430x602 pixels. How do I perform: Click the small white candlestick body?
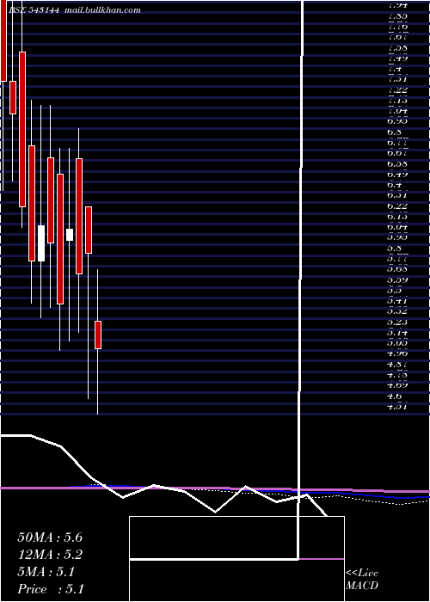(70, 235)
